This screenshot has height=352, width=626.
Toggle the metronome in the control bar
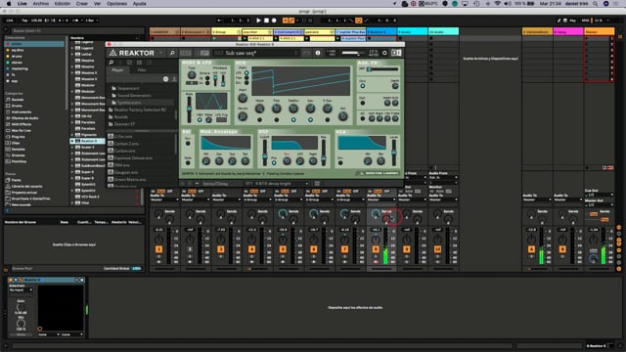[76, 21]
